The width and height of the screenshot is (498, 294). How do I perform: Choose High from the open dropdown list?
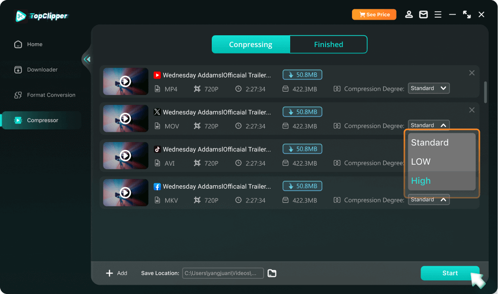coord(442,181)
